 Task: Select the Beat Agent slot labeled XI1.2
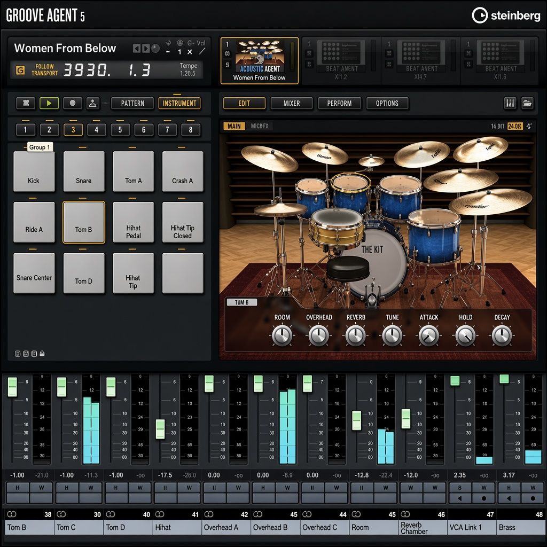pyautogui.click(x=341, y=60)
